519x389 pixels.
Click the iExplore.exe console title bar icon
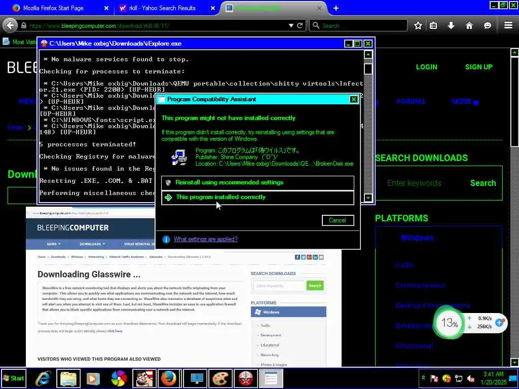pos(44,44)
